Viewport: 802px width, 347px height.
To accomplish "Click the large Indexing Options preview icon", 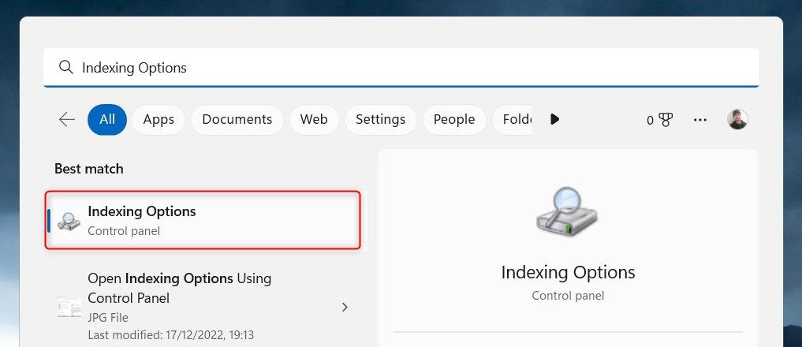I will click(567, 211).
